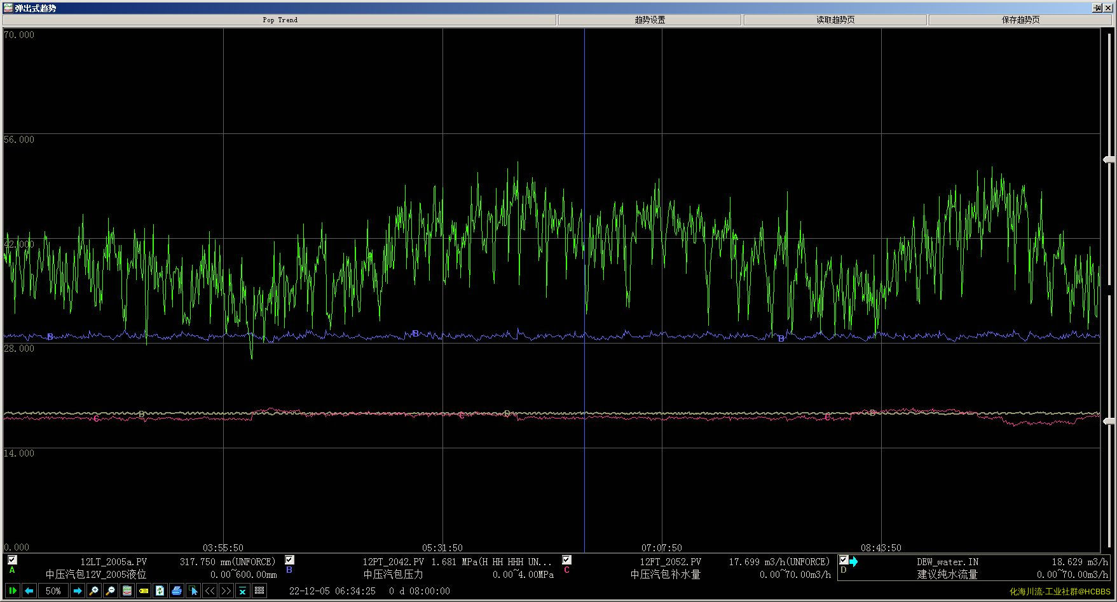Click the double right chevron icon
This screenshot has height=602, width=1117.
(x=226, y=591)
